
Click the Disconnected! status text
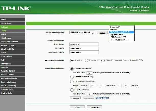(102, 98)
